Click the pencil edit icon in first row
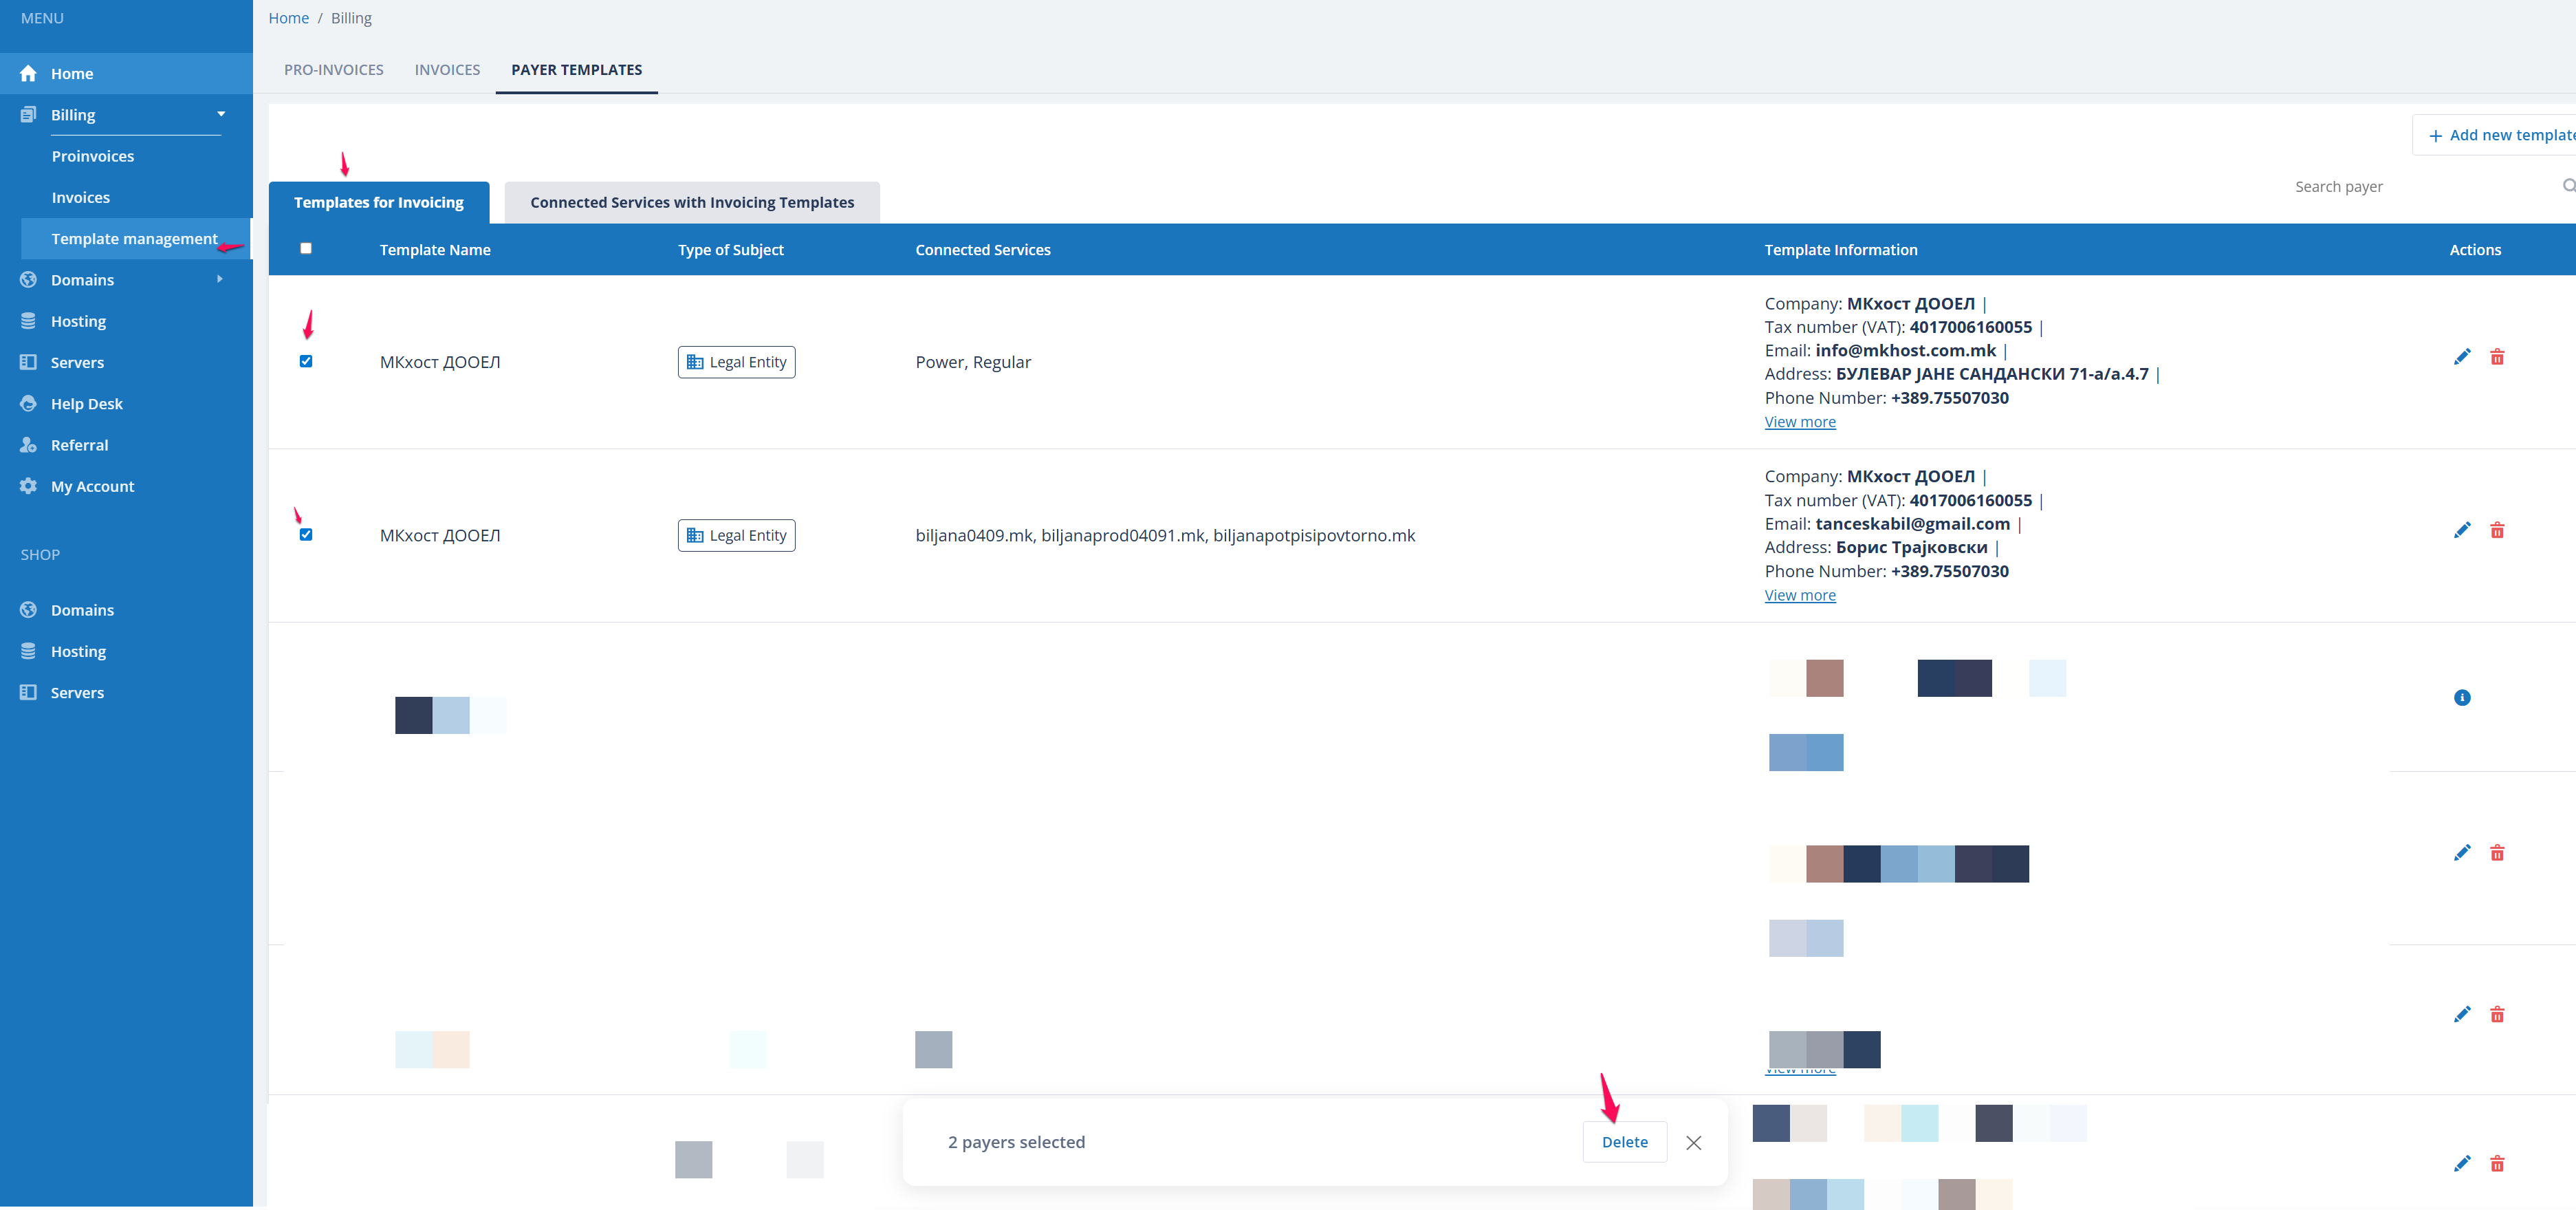 pyautogui.click(x=2461, y=357)
